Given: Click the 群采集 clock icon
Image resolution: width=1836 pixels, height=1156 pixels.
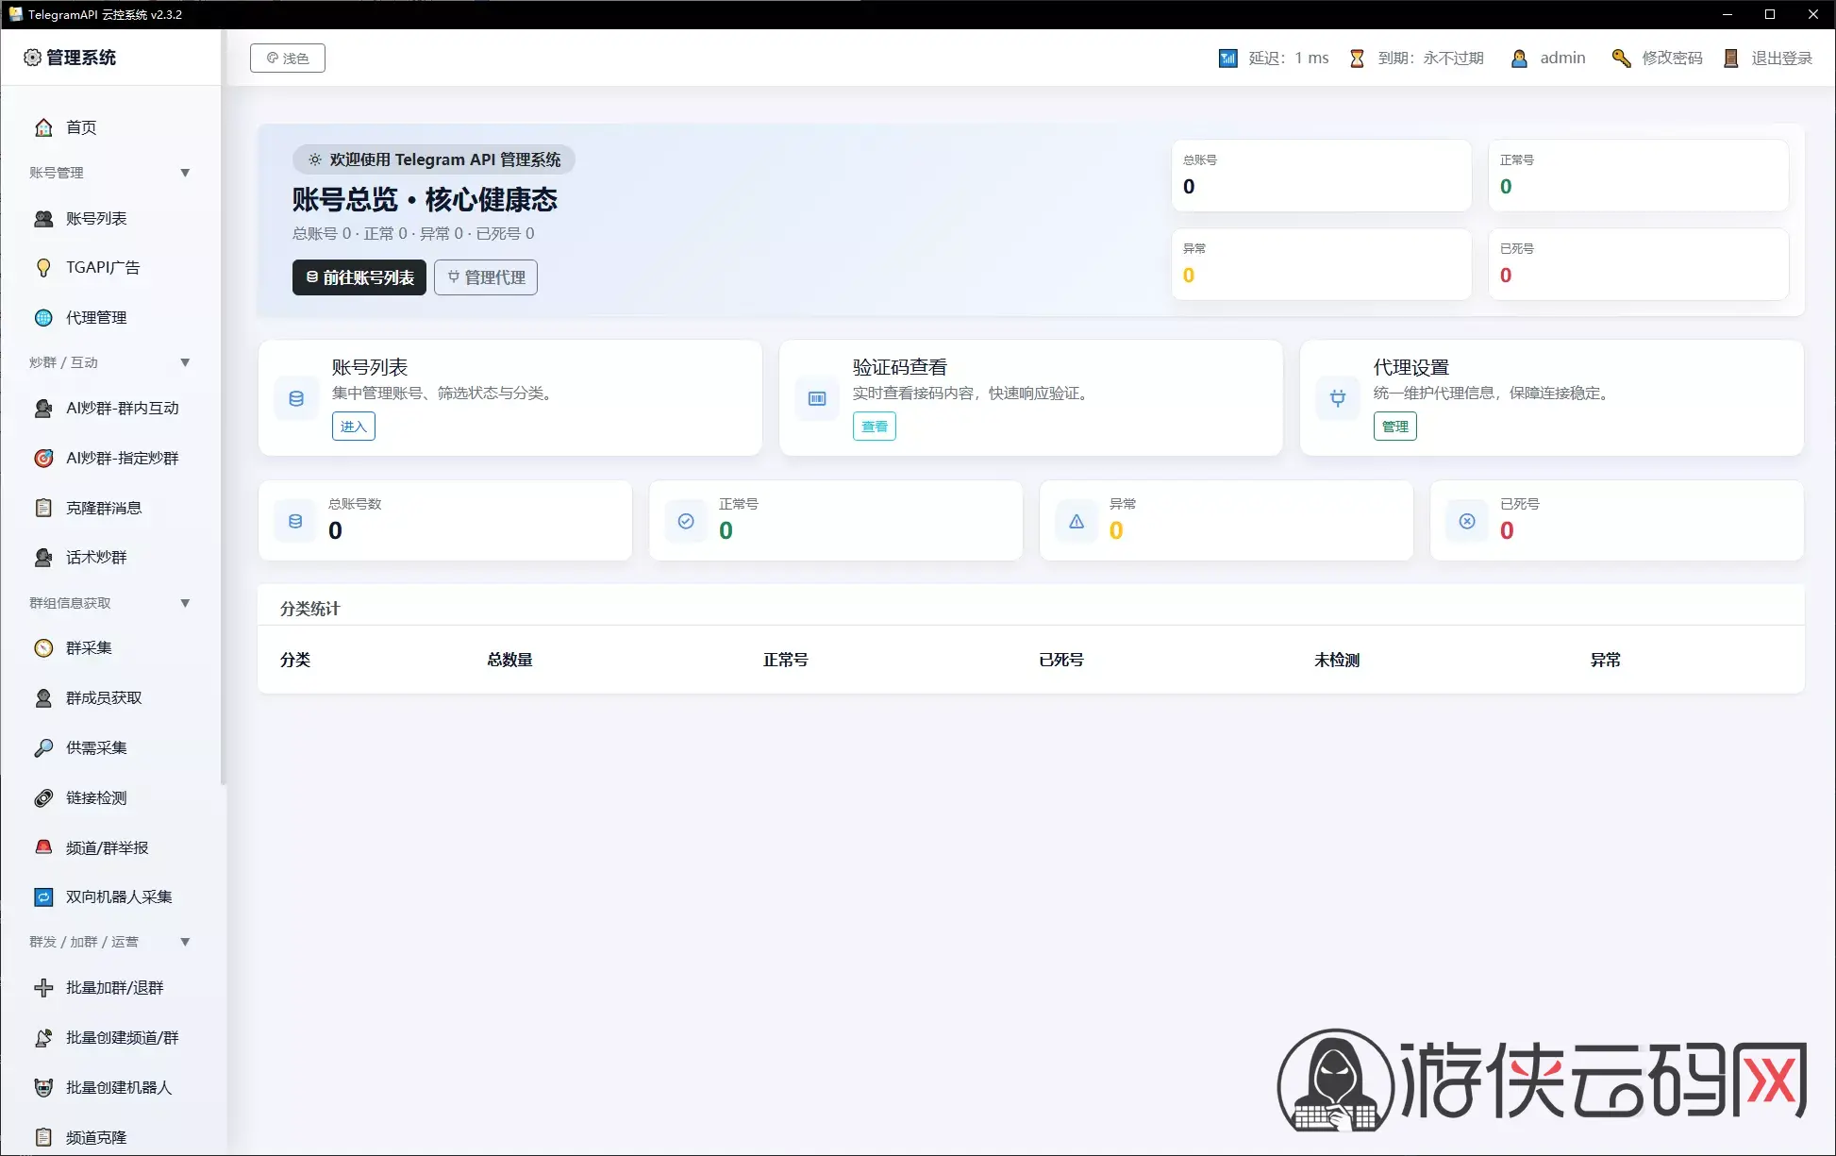Looking at the screenshot, I should coord(43,648).
